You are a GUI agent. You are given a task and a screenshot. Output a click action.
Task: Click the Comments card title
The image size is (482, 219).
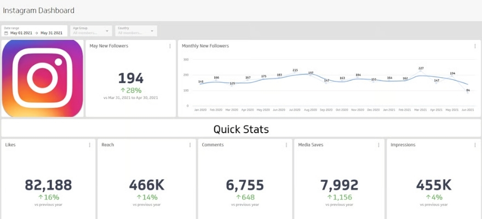click(213, 145)
